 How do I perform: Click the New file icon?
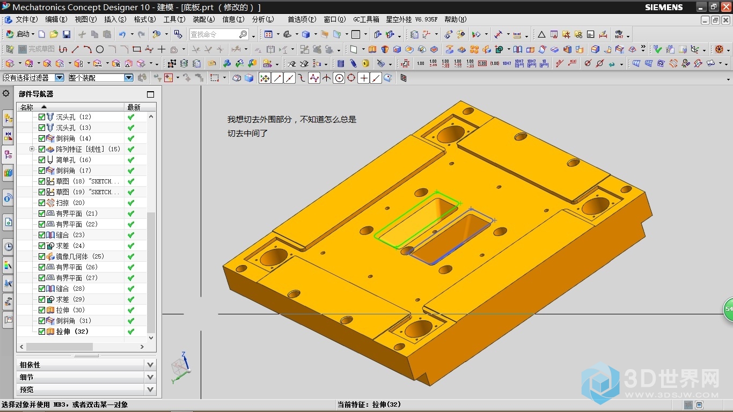pyautogui.click(x=42, y=34)
